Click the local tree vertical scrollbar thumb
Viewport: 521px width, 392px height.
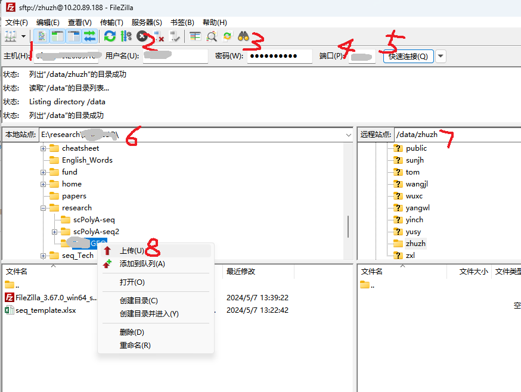[x=348, y=226]
